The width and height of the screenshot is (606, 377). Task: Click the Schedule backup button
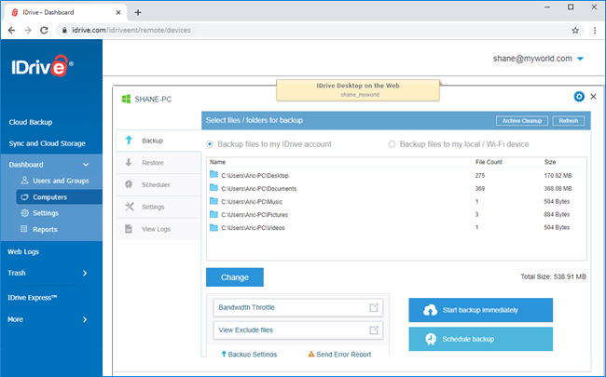point(481,339)
